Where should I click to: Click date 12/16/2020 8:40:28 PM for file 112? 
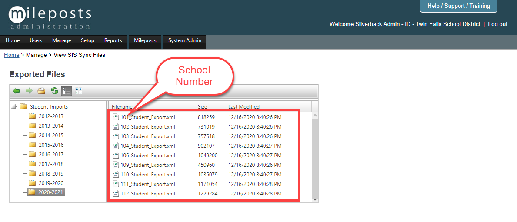255,193
